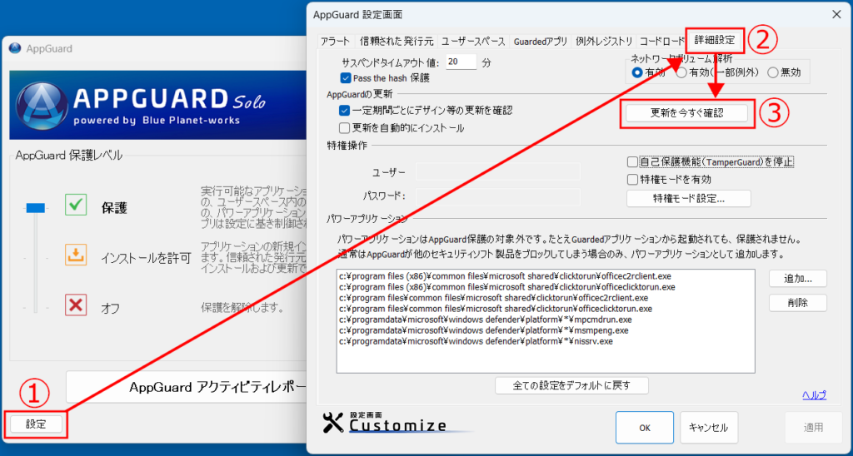Click the 更新を今すぐ確認 button
Viewport: 853px width, 456px height.
click(x=687, y=113)
